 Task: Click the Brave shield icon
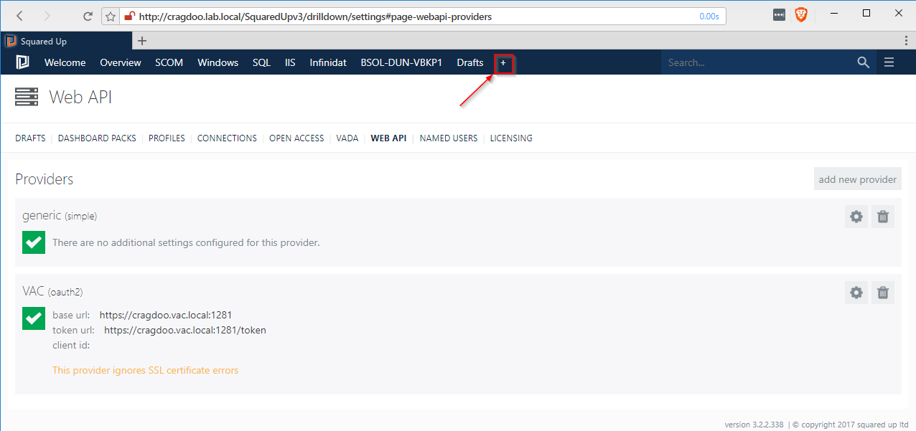[x=801, y=14]
